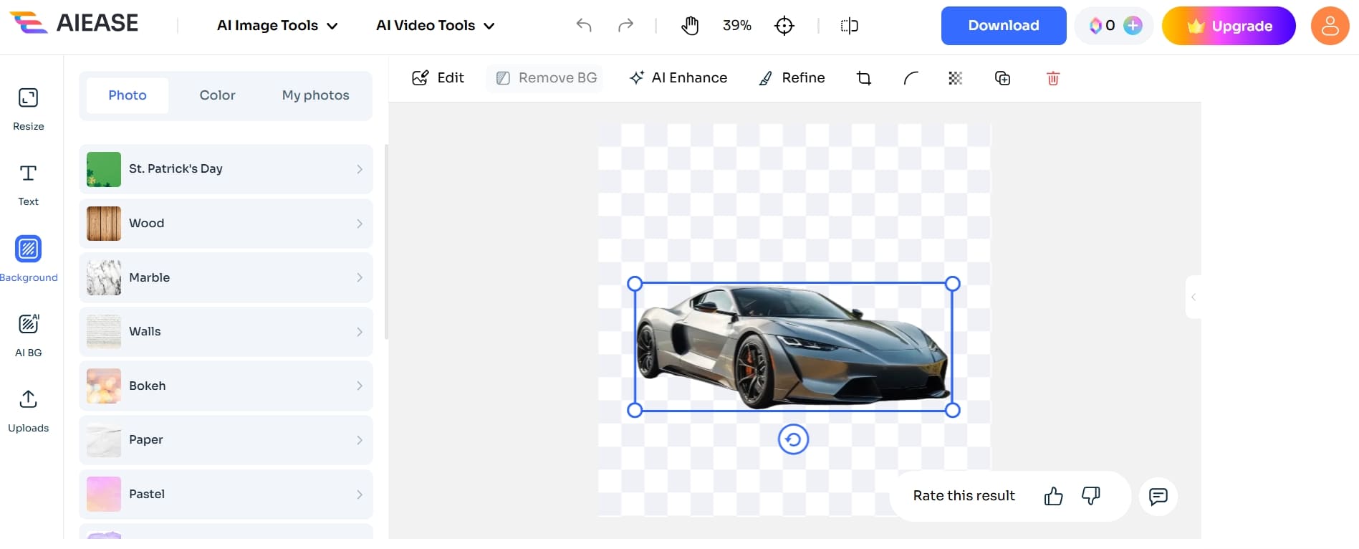
Task: Open the AI Video Tools dropdown
Action: [436, 26]
